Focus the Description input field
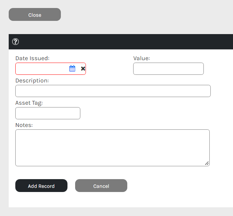This screenshot has height=216, width=233. pos(113,91)
